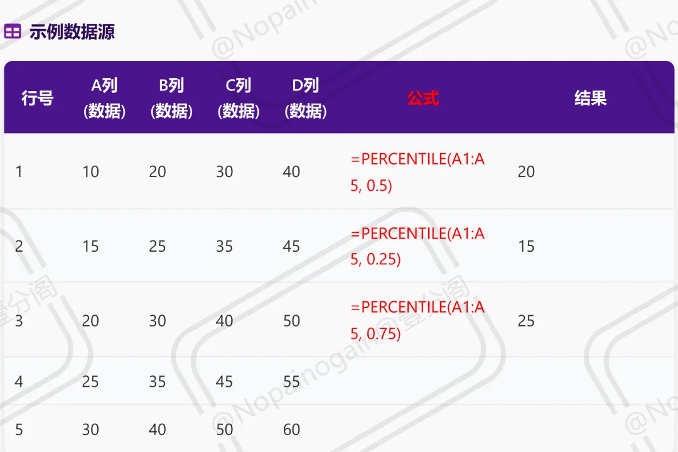
Task: Select the =PERCENTILE(A1:A5, 0.25) formula cell
Action: [x=417, y=246]
